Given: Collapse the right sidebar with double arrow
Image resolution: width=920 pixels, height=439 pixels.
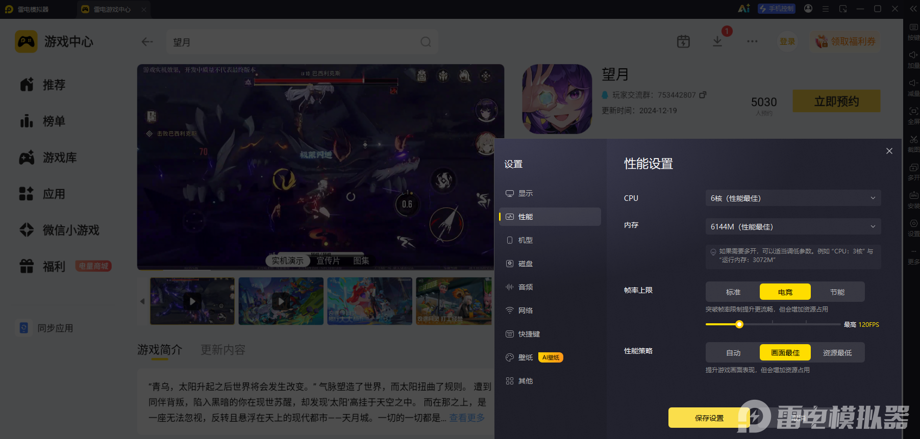Looking at the screenshot, I should click(x=913, y=9).
